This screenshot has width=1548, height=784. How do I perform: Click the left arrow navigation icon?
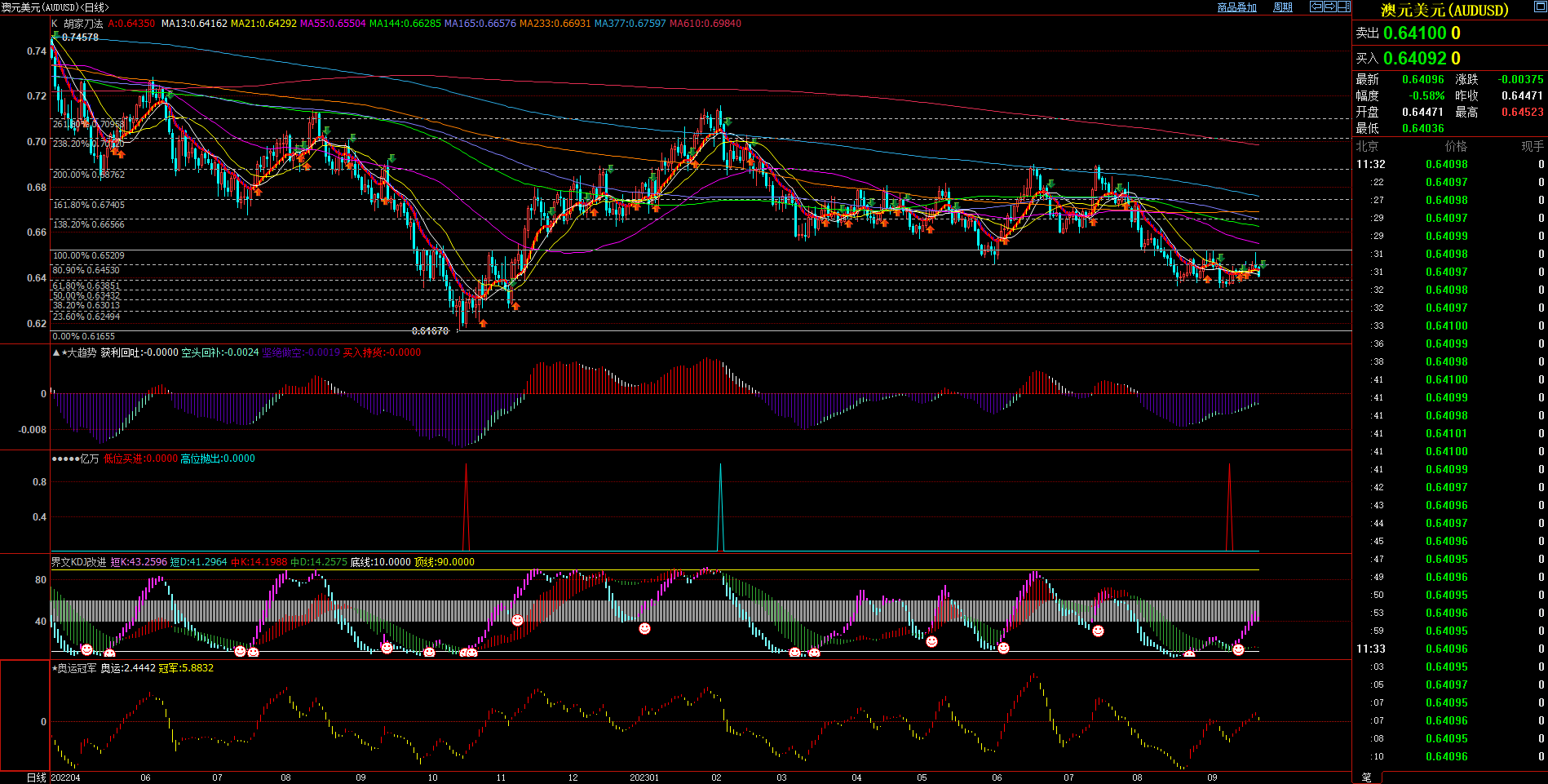[1316, 7]
